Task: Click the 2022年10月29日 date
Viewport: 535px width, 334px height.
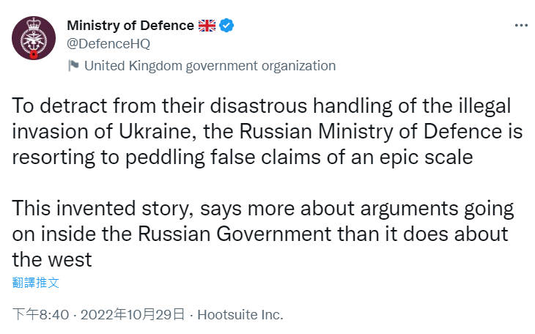Action: click(131, 315)
